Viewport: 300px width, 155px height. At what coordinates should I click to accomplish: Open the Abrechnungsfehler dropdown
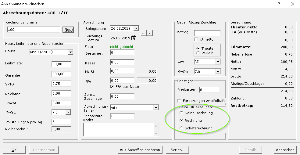[x=156, y=108]
